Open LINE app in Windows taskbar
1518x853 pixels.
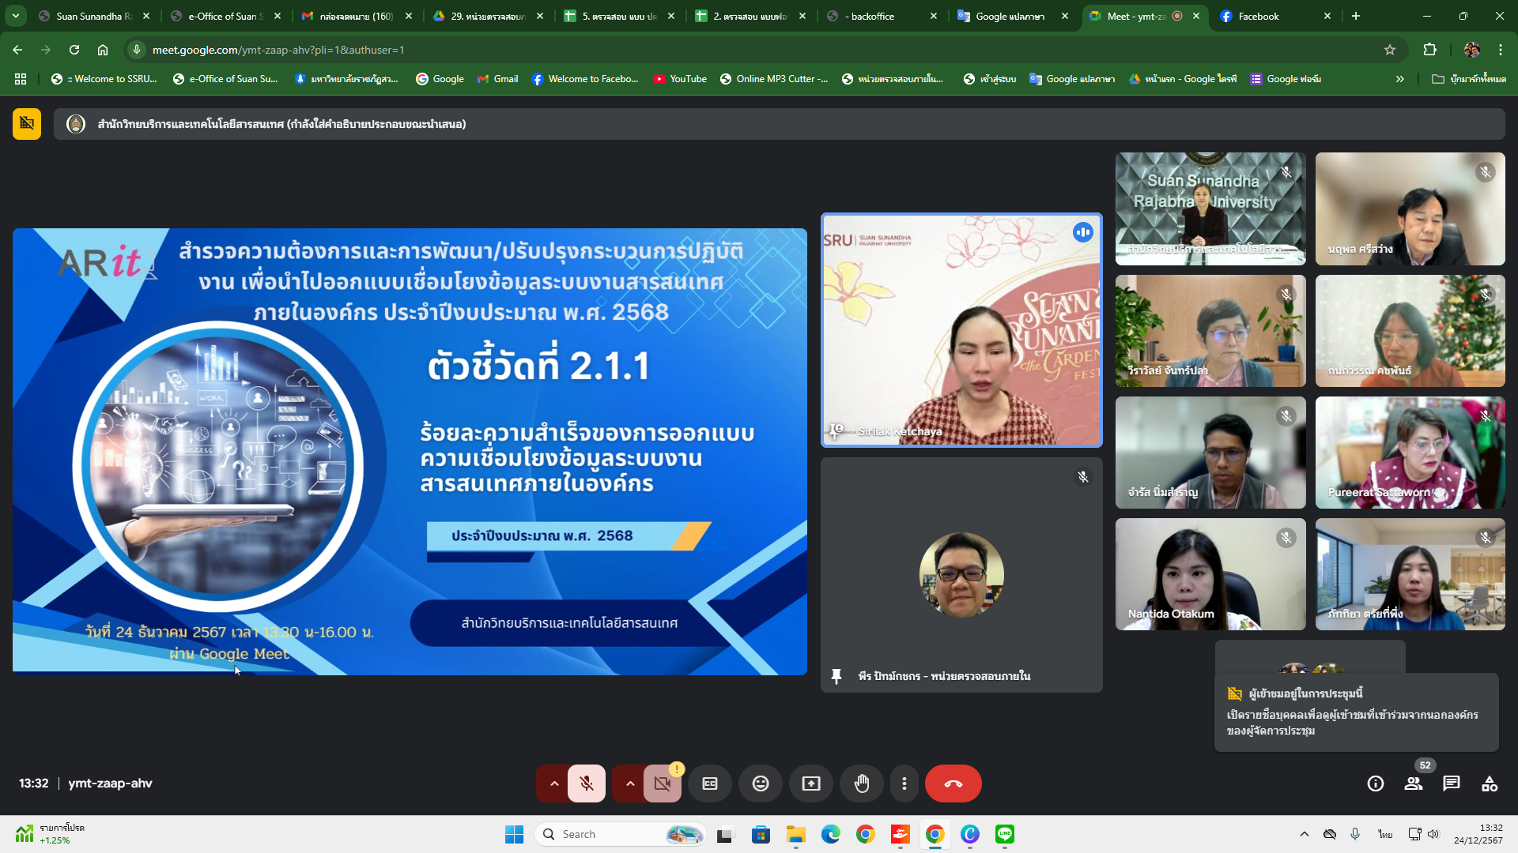click(1004, 834)
